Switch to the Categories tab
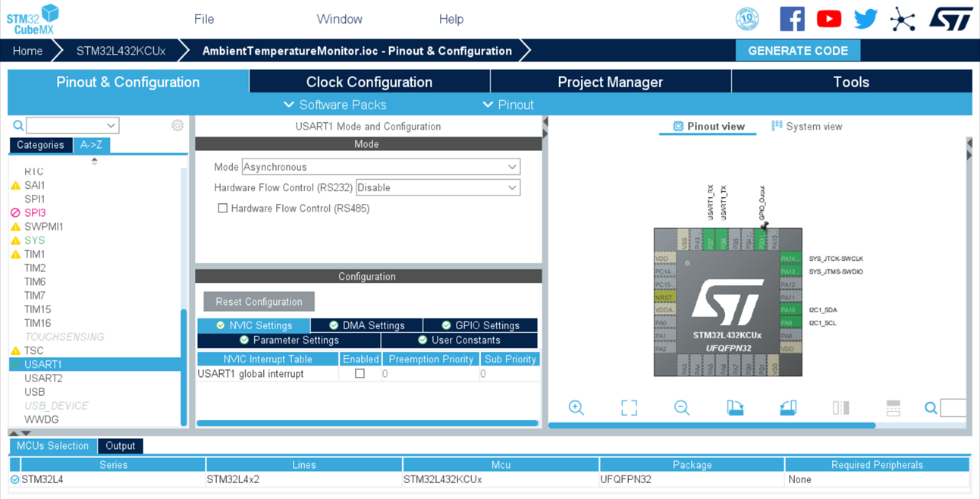The image size is (980, 499). [x=40, y=145]
